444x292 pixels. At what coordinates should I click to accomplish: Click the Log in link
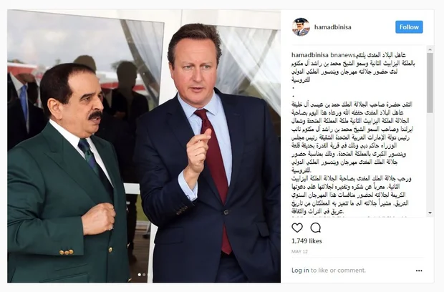click(x=300, y=271)
